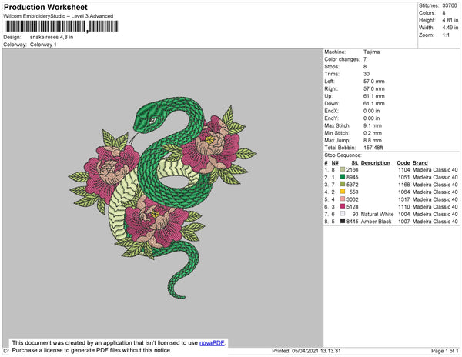Select the magenta swatch in row 5128

coord(343,206)
